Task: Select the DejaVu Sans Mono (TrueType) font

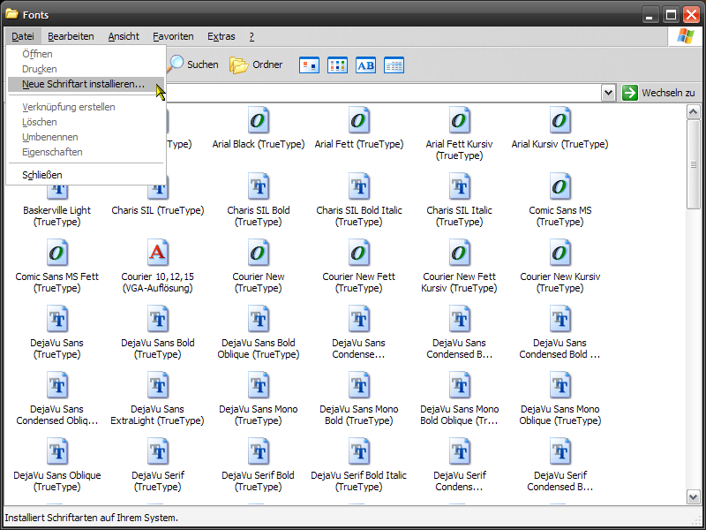Action: [x=259, y=385]
